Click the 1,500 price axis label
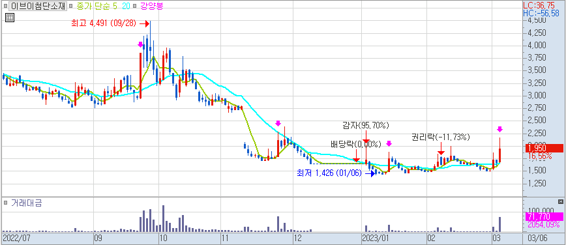The image size is (566, 245). coord(537,170)
